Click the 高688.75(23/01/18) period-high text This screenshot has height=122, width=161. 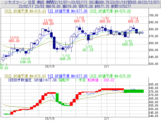tap(111, 2)
